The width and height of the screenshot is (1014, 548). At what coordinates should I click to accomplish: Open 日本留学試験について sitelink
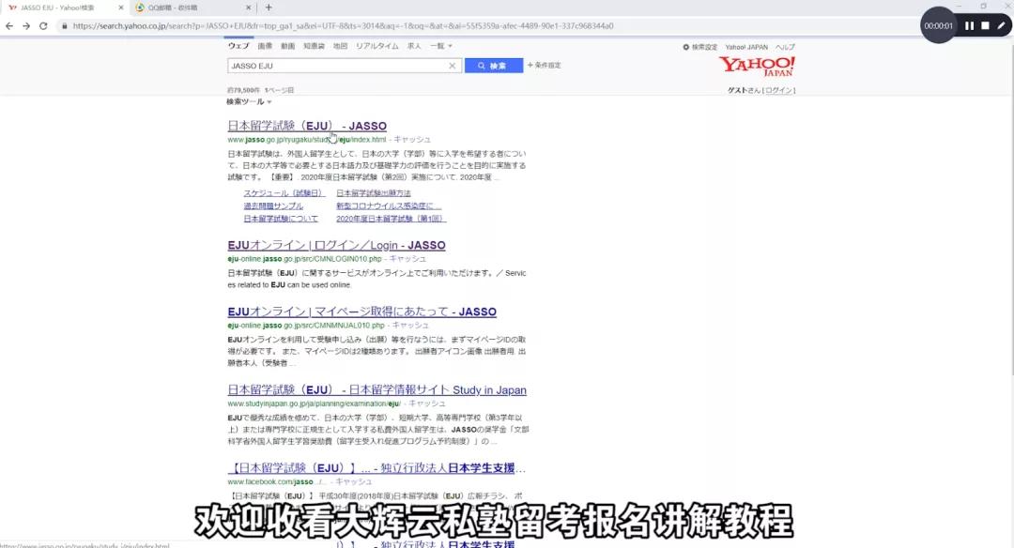[x=281, y=219]
